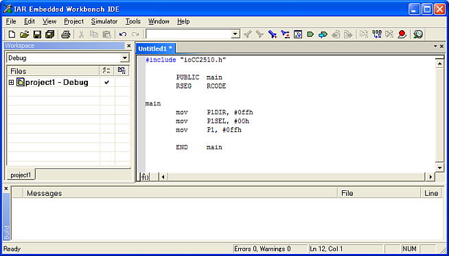Click the 'END main' code line
This screenshot has width=449, height=256.
tap(199, 147)
